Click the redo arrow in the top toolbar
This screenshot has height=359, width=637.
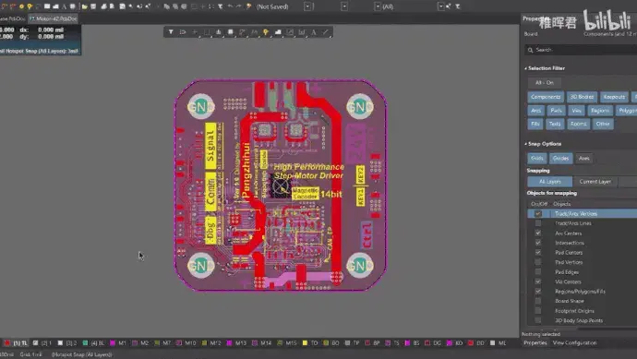coord(239,6)
